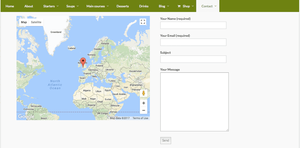Screen dimensions: 300x148
Task: Switch map to default Map view
Action: [x=24, y=22]
